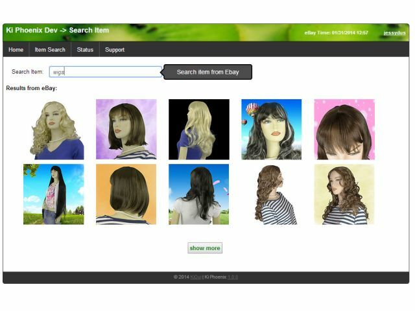Open the Support menu item

click(x=115, y=50)
